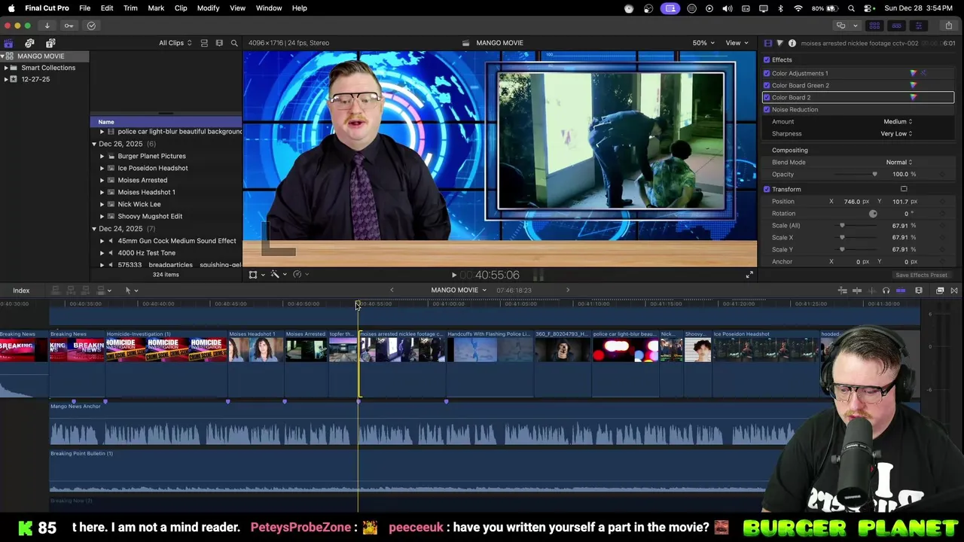This screenshot has width=964, height=542.
Task: Click the browser search magnifier icon
Action: point(234,43)
